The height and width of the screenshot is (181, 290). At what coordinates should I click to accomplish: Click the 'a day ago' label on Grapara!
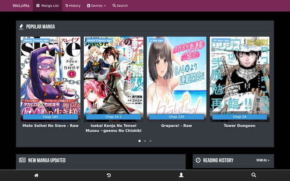tap(157, 40)
